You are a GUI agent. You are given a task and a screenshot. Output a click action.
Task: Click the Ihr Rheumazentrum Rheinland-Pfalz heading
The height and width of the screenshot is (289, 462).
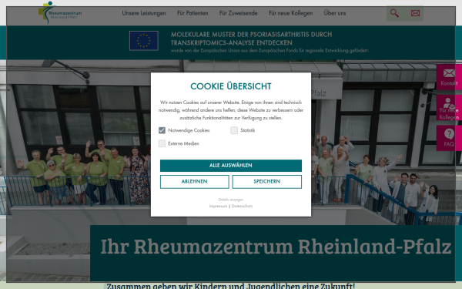click(276, 247)
